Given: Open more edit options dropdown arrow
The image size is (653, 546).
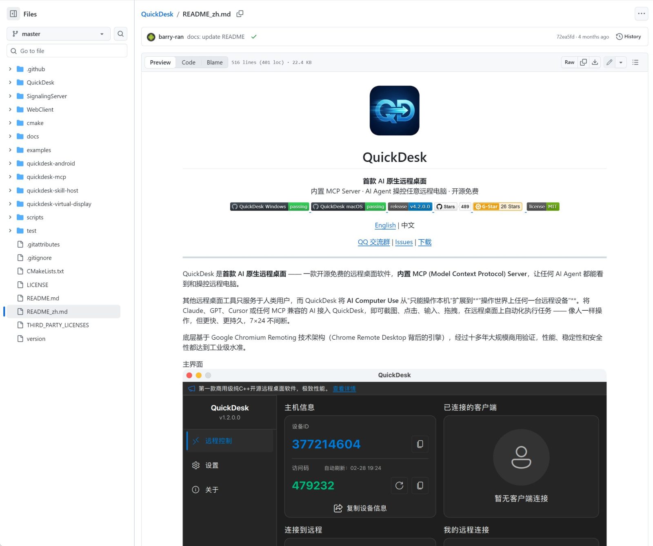Looking at the screenshot, I should point(621,62).
